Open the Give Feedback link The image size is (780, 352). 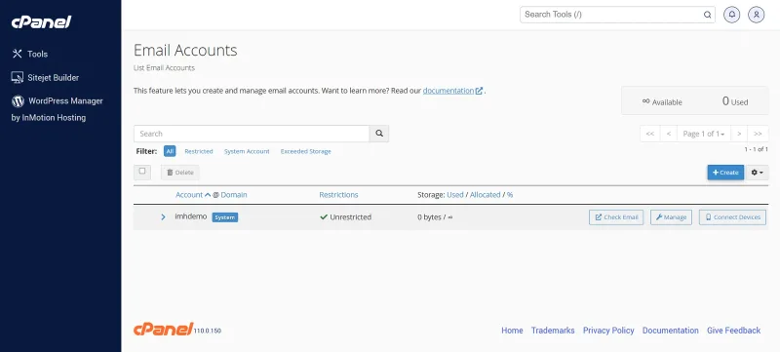(x=734, y=331)
